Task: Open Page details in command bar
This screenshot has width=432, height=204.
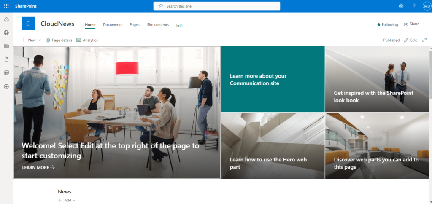Action: coord(59,40)
